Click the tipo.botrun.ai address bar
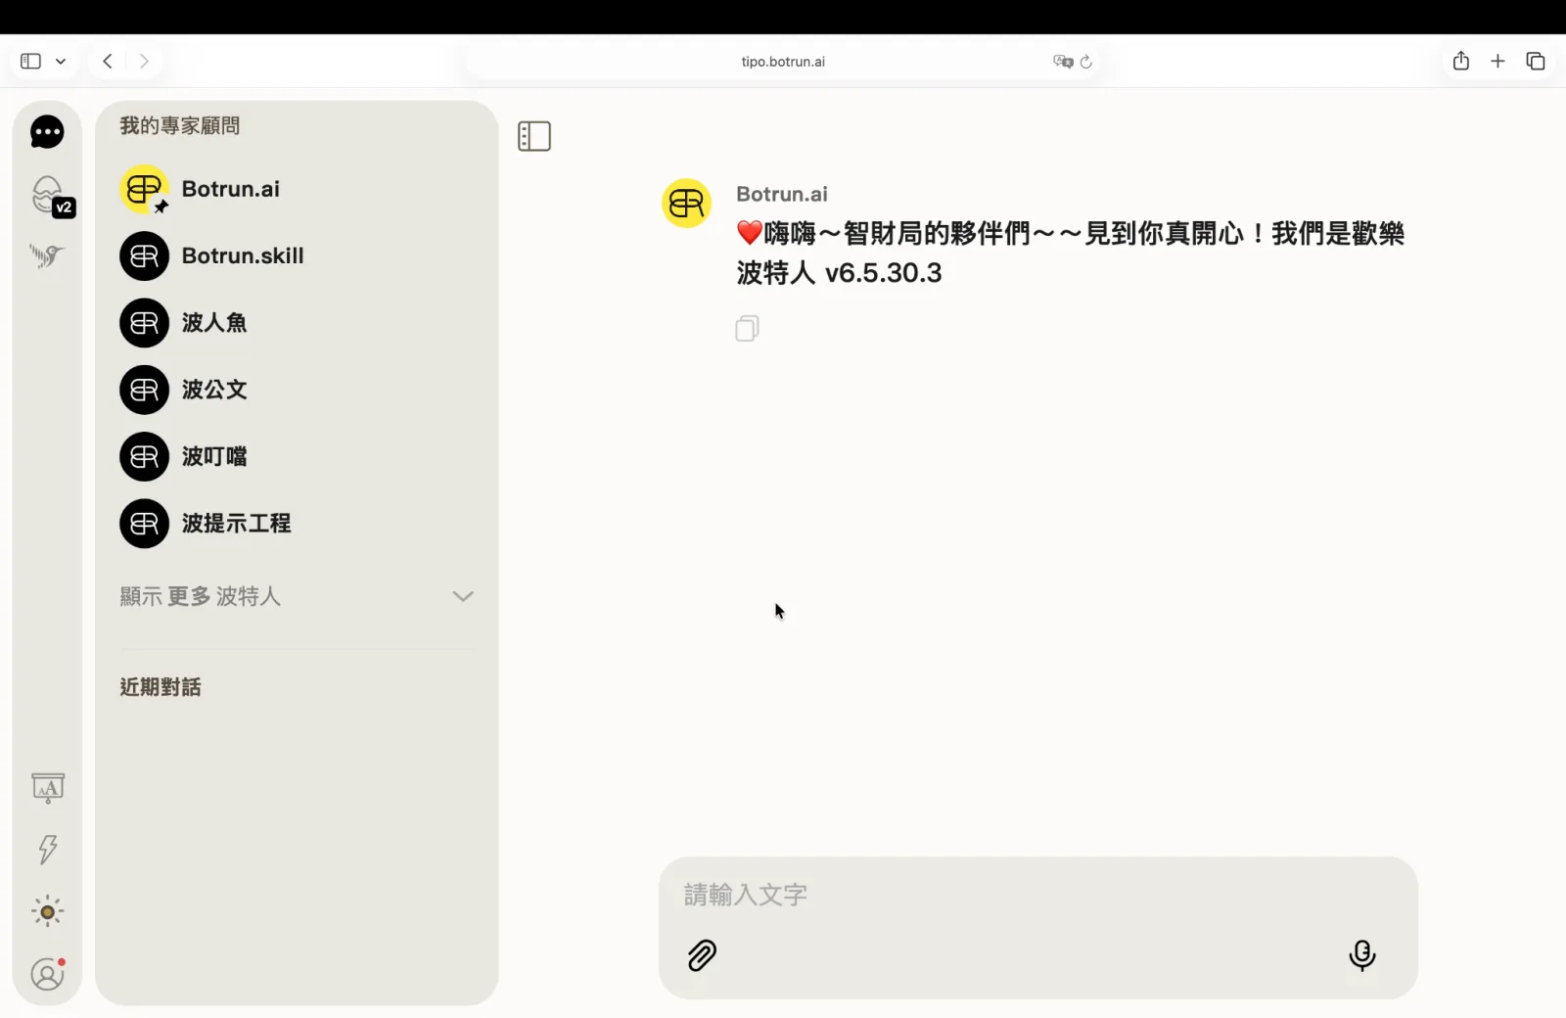 (x=783, y=62)
